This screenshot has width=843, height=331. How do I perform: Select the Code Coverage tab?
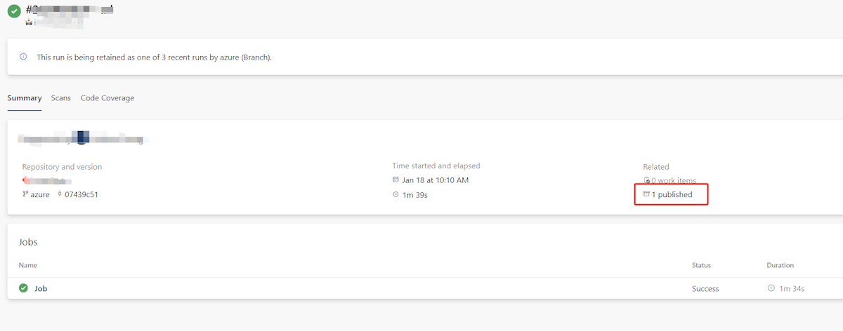point(107,98)
